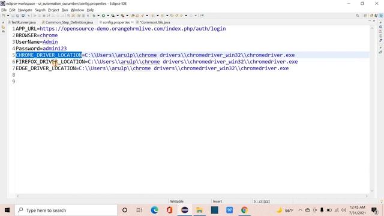
Task: Click the FIREFOX_DRIVER_LOCATION key
Action: click(50, 62)
